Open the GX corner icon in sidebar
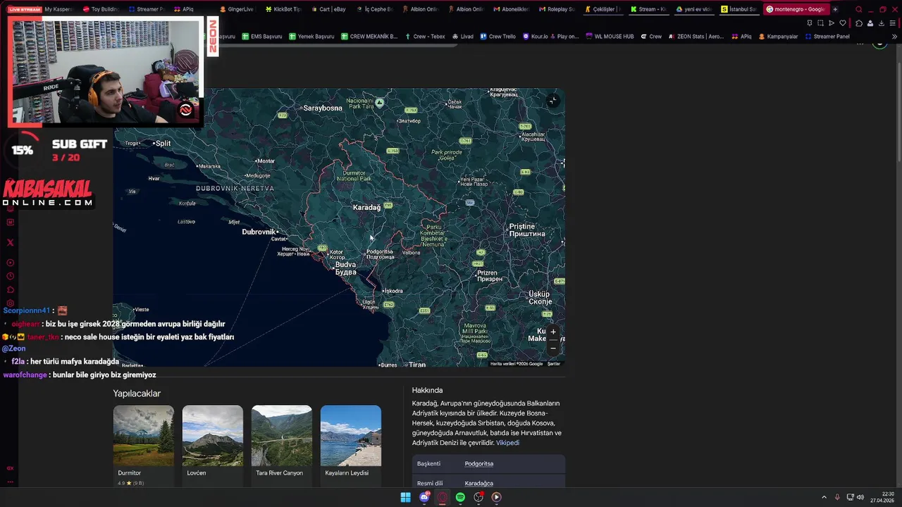Screen dimensions: 902x507 (10, 468)
